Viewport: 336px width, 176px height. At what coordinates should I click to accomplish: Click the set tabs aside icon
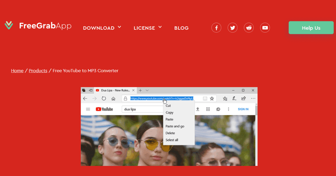[90, 90]
